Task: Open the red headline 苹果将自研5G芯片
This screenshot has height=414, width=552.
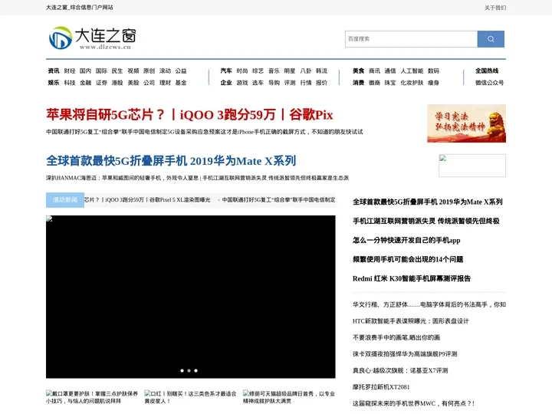Action: pos(189,115)
